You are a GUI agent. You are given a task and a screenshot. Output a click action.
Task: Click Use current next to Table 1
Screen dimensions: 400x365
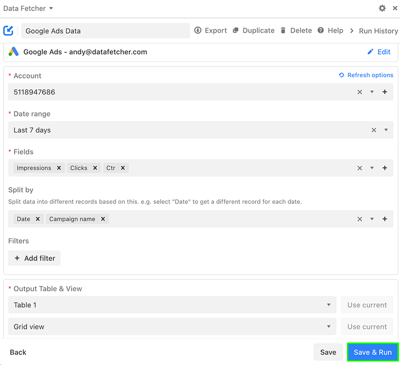pyautogui.click(x=367, y=305)
